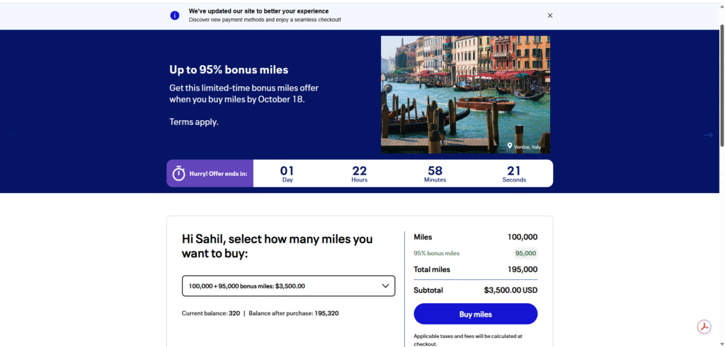Viewport: 725px width, 347px height.
Task: Click the 95,000 bonus miles green badge
Action: click(526, 253)
